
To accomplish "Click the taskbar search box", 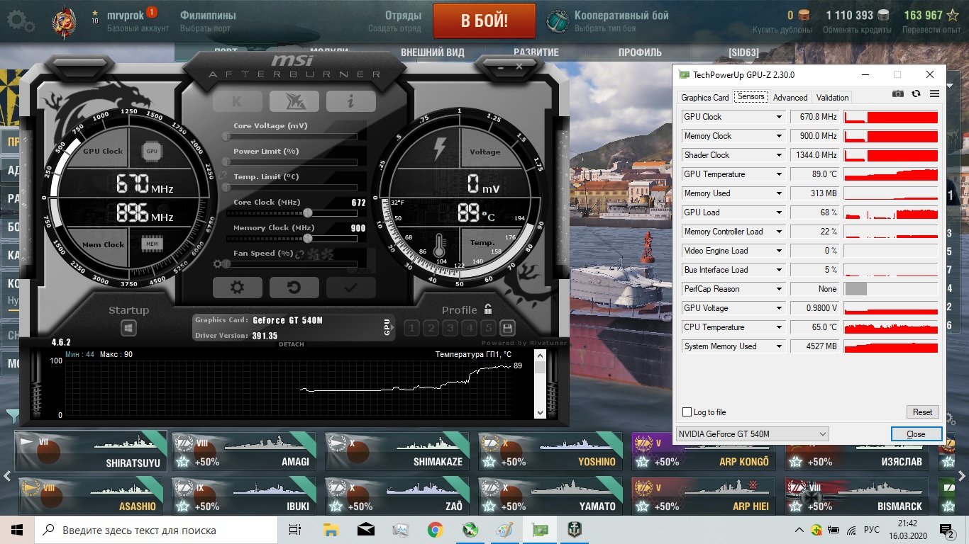I will click(156, 530).
